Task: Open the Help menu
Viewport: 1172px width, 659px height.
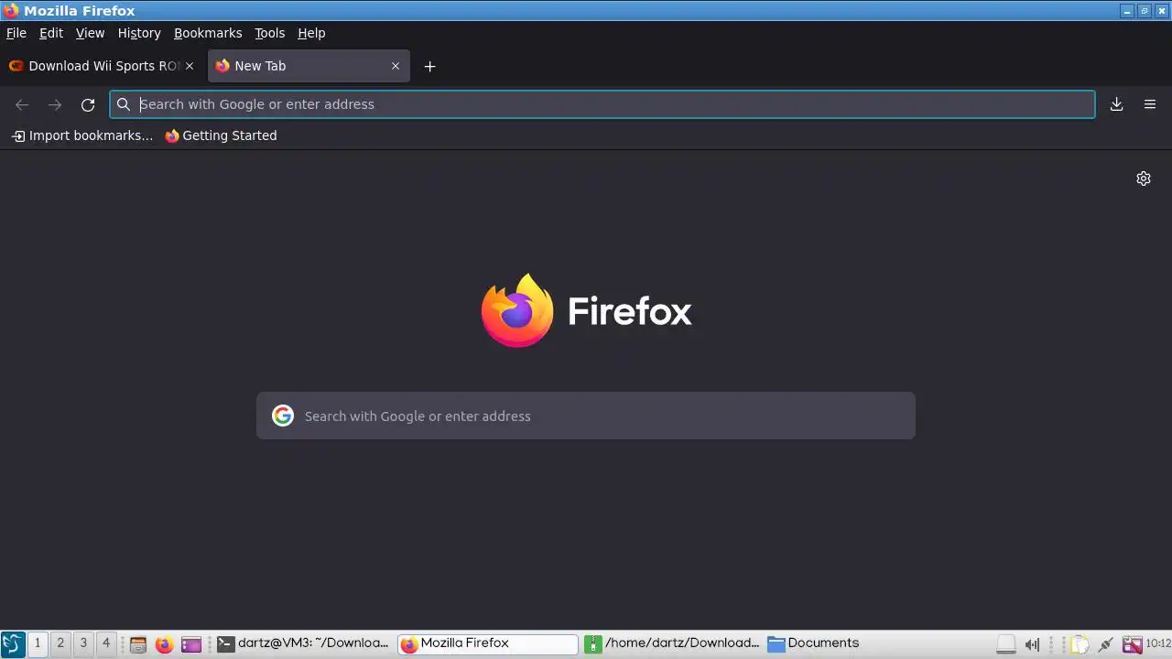Action: [311, 33]
